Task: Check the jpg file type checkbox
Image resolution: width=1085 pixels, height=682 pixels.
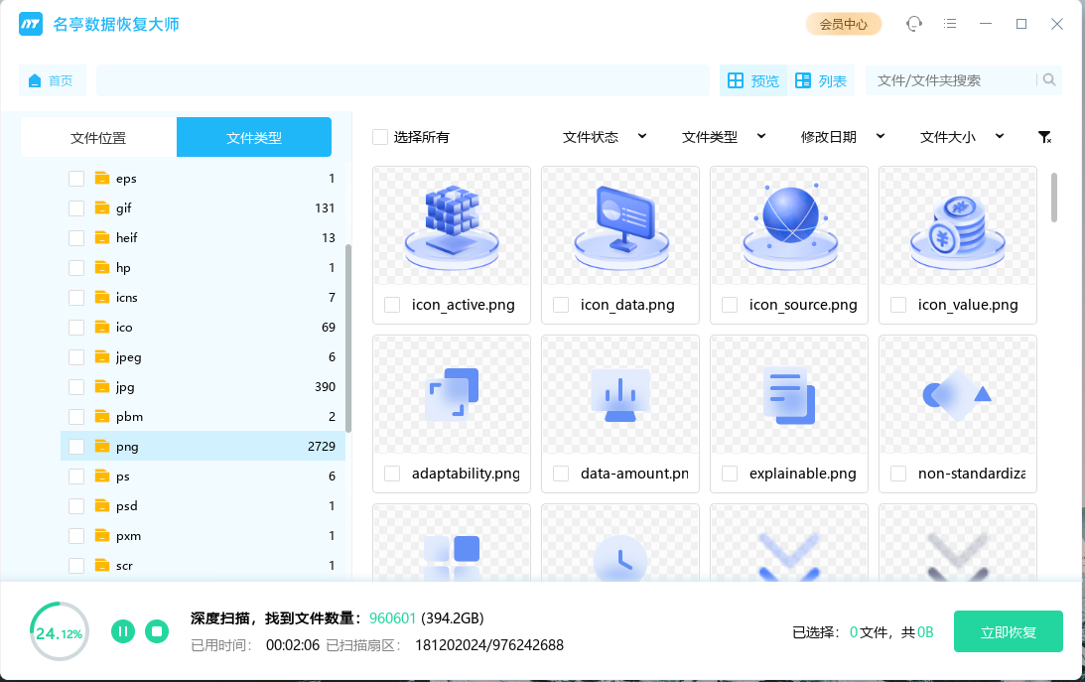Action: (x=76, y=386)
